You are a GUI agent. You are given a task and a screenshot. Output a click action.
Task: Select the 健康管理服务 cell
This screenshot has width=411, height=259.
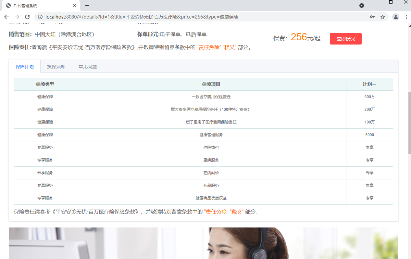coord(211,135)
